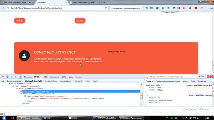Screen dimensions: 214x120
Task: Select the box5-box-right-content-title node
Action: click(68, 99)
